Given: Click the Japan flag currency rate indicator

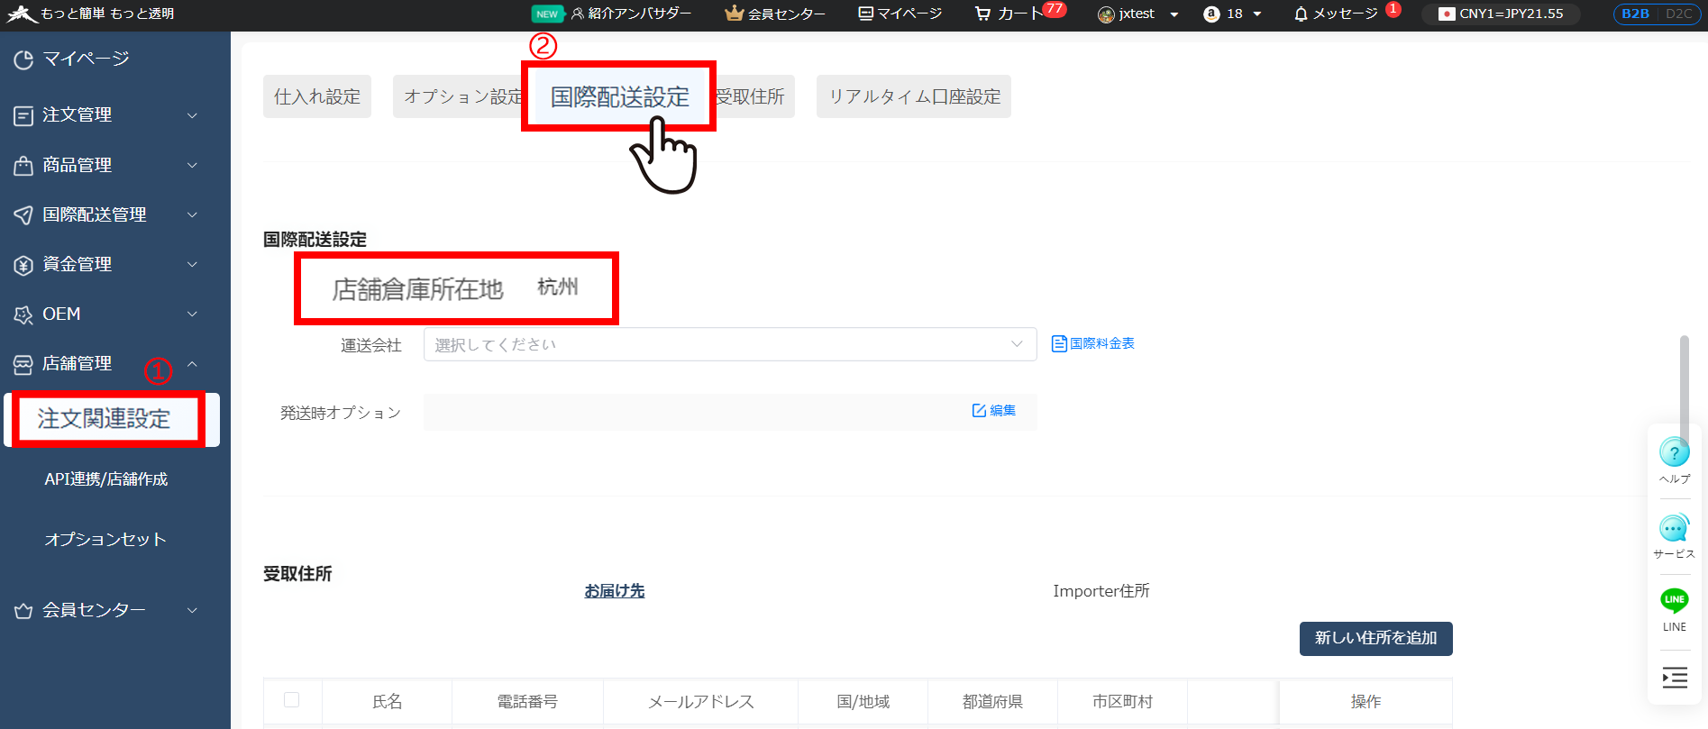Looking at the screenshot, I should [1500, 14].
